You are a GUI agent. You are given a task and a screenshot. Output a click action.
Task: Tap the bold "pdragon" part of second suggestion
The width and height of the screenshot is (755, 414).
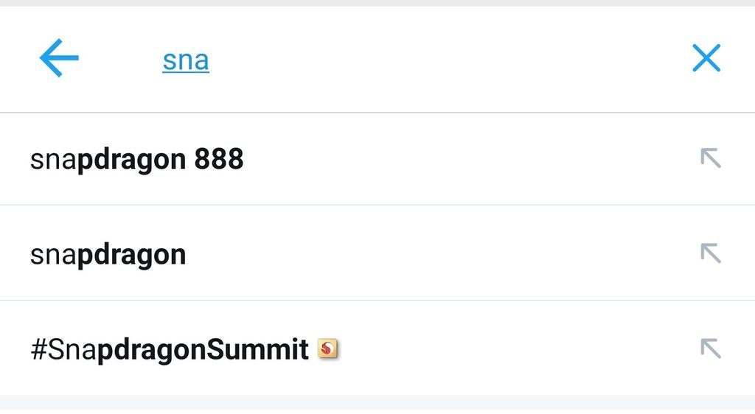click(131, 256)
